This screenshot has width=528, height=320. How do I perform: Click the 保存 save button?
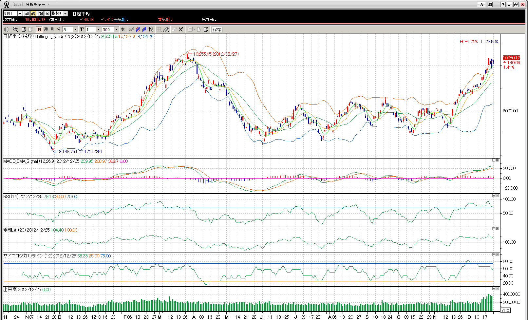tap(217, 29)
